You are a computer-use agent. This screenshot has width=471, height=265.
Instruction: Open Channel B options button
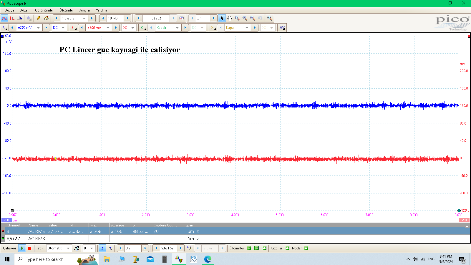click(x=73, y=28)
